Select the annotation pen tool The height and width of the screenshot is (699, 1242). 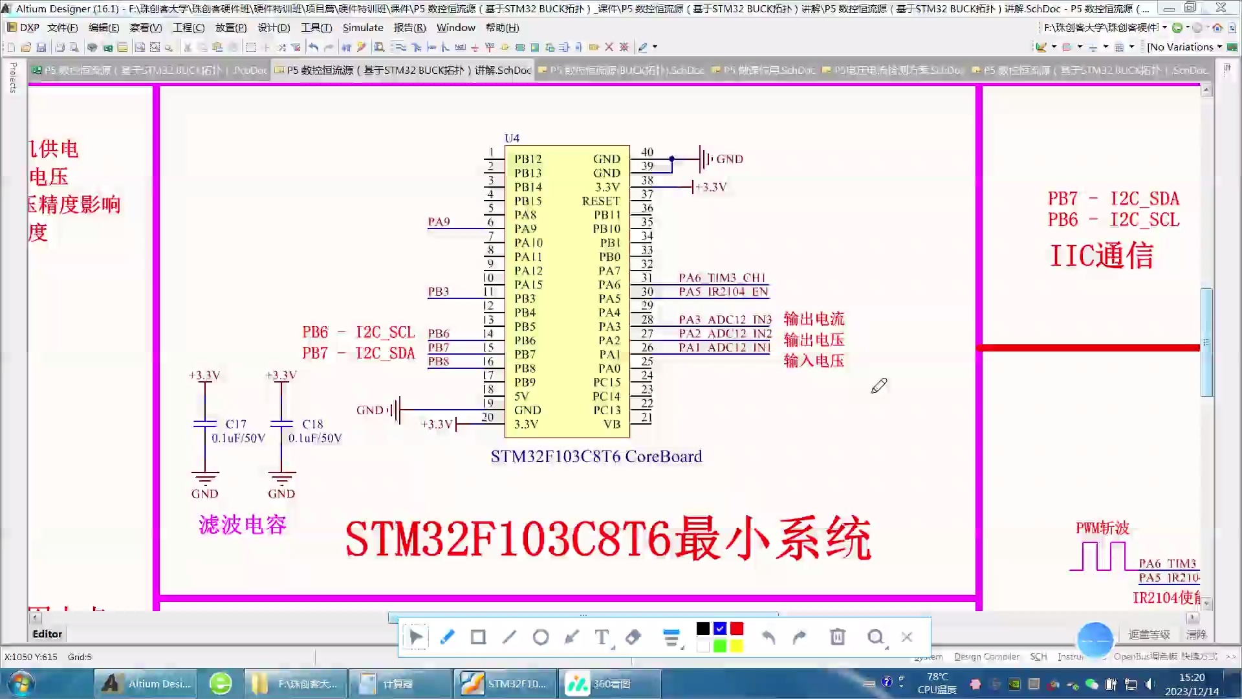(447, 638)
